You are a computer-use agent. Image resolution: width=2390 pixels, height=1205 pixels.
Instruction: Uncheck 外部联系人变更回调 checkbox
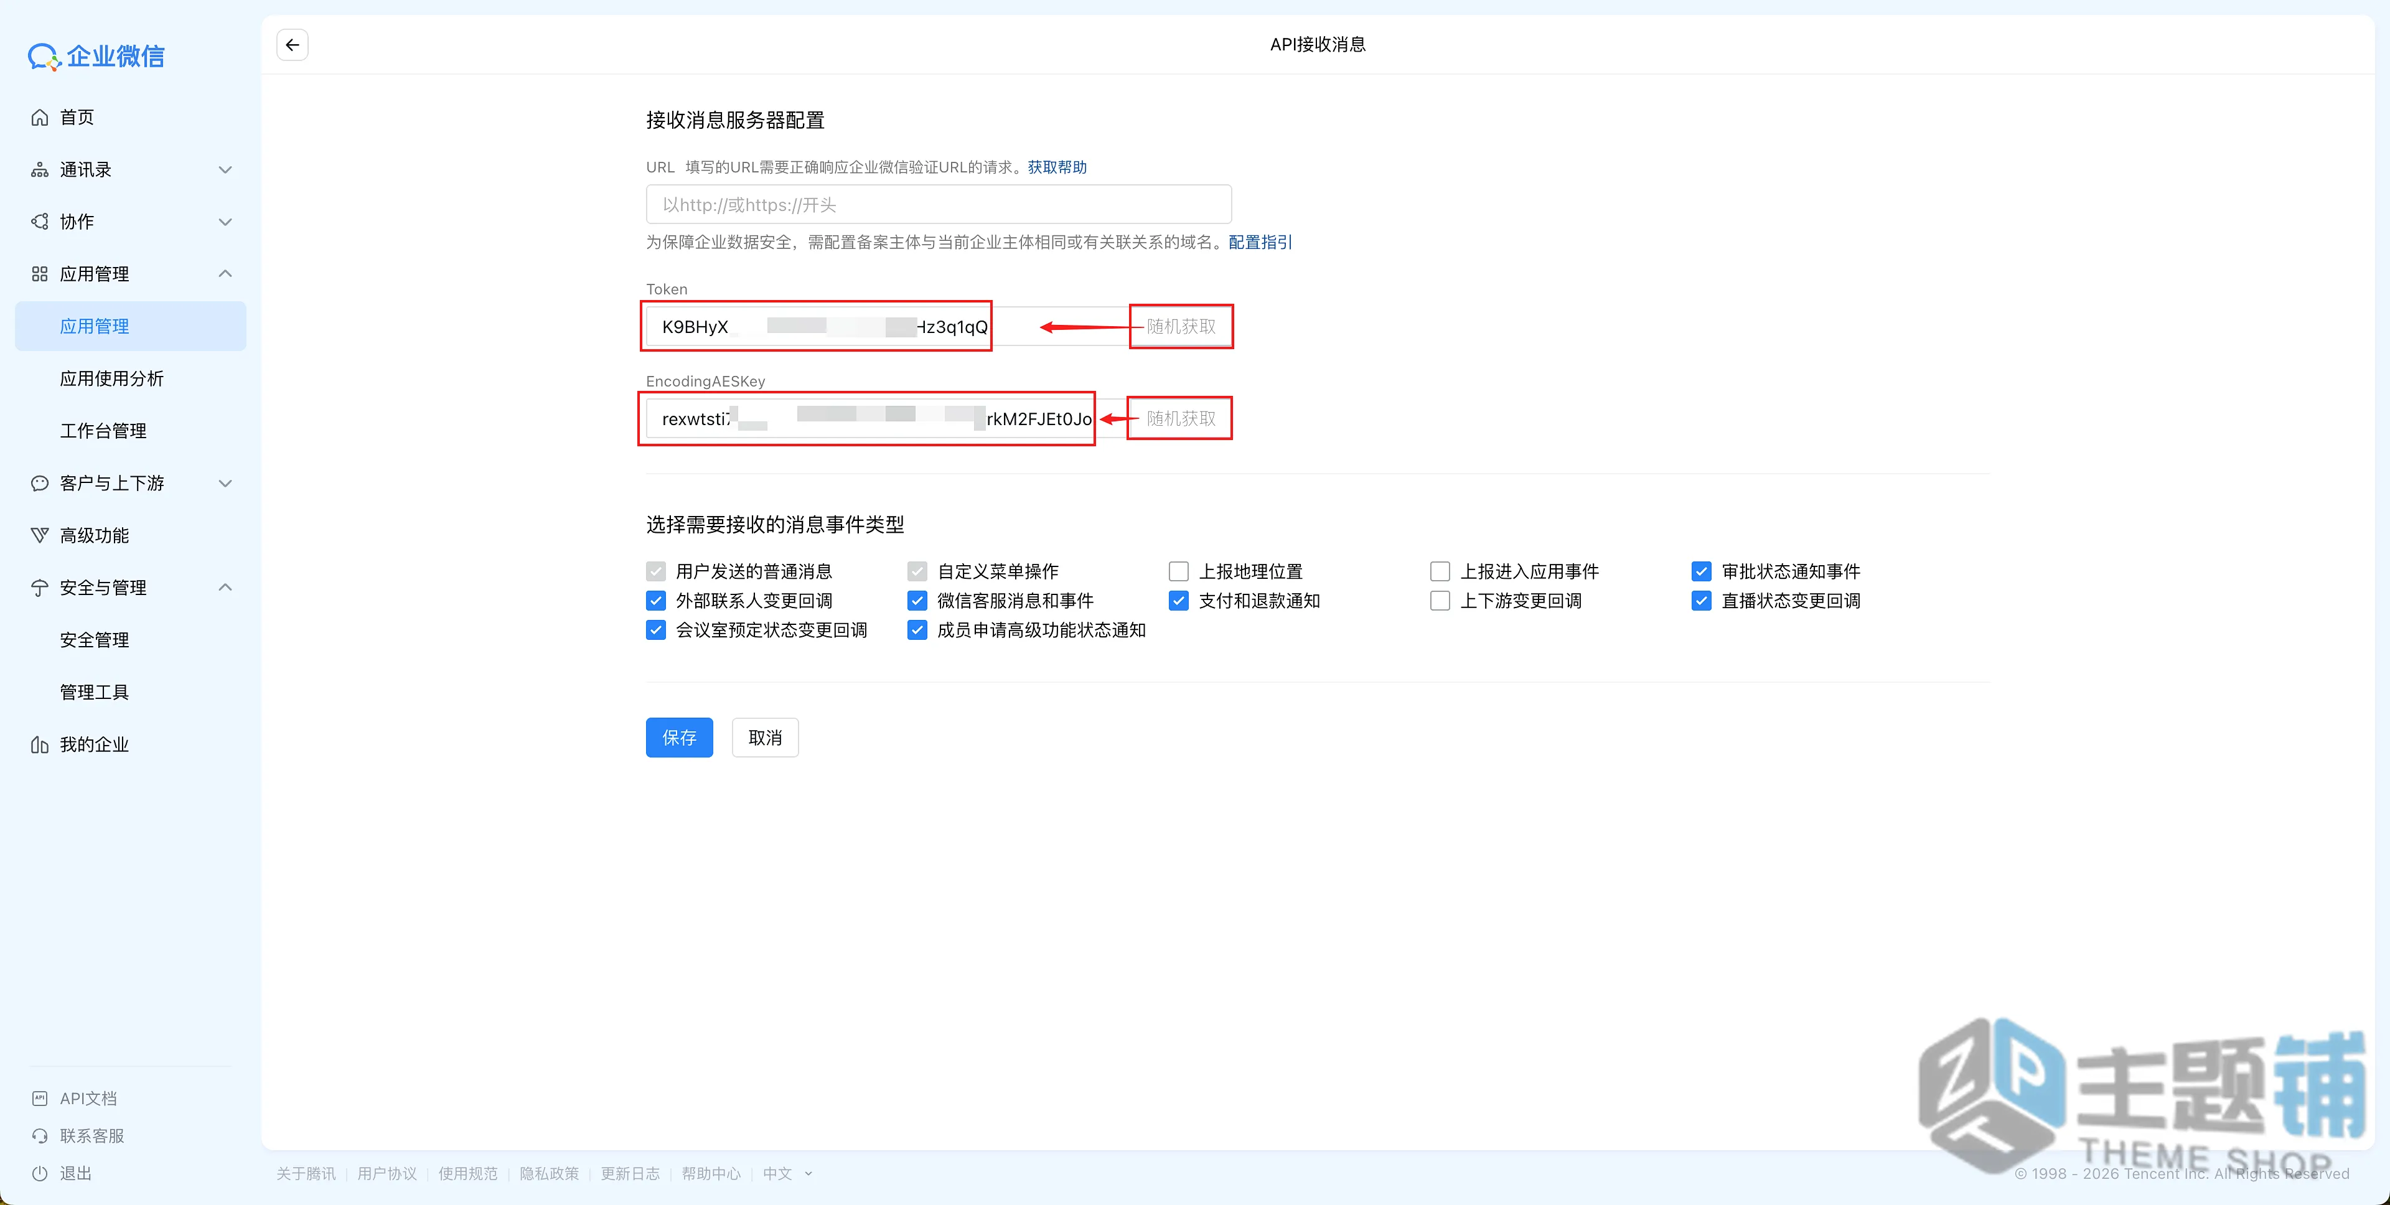click(x=656, y=601)
